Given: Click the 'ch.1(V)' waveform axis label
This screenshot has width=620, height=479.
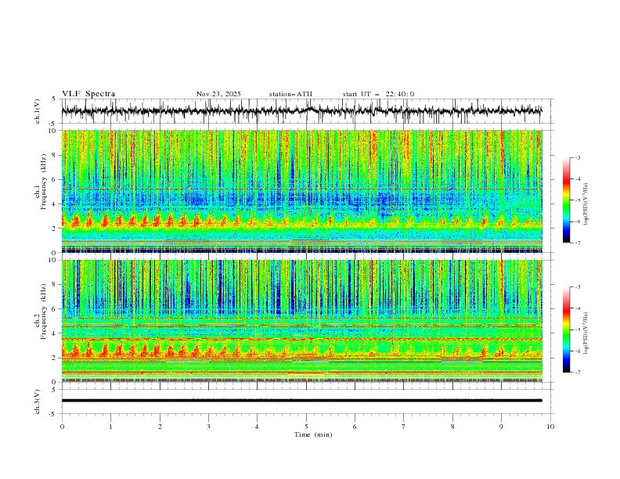Looking at the screenshot, I should pos(38,111).
